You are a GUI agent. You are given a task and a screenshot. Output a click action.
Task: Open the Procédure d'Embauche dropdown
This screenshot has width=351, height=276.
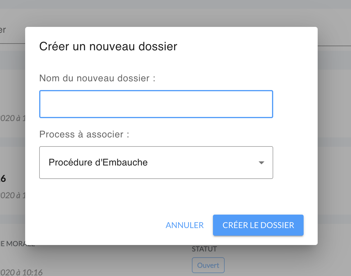pos(156,163)
